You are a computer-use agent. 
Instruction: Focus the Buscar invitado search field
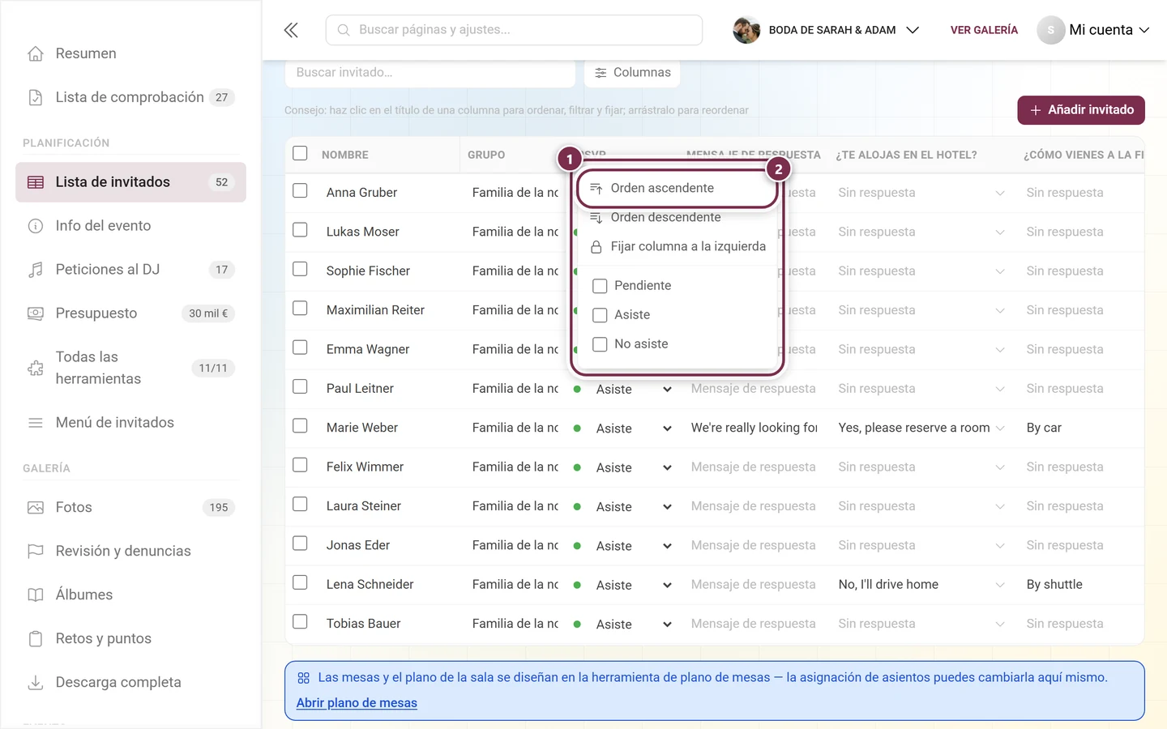coord(430,73)
